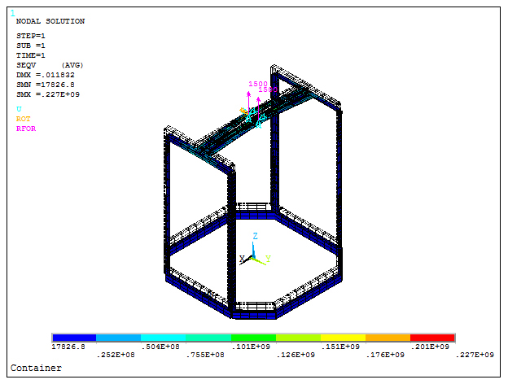Click the X axis label of the triad
Viewport: 508px width, 384px height.
pyautogui.click(x=242, y=259)
